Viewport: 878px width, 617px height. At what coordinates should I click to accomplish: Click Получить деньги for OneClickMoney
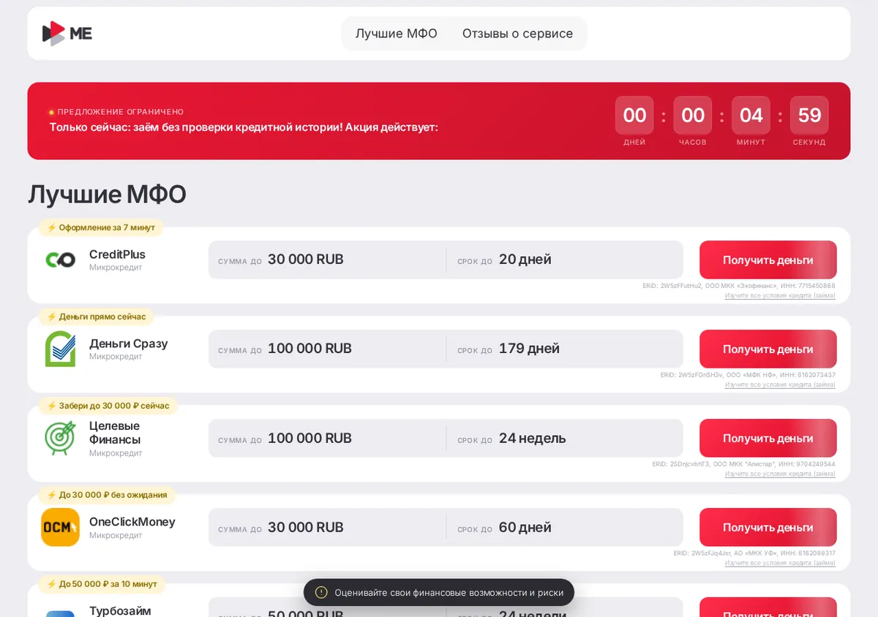768,527
